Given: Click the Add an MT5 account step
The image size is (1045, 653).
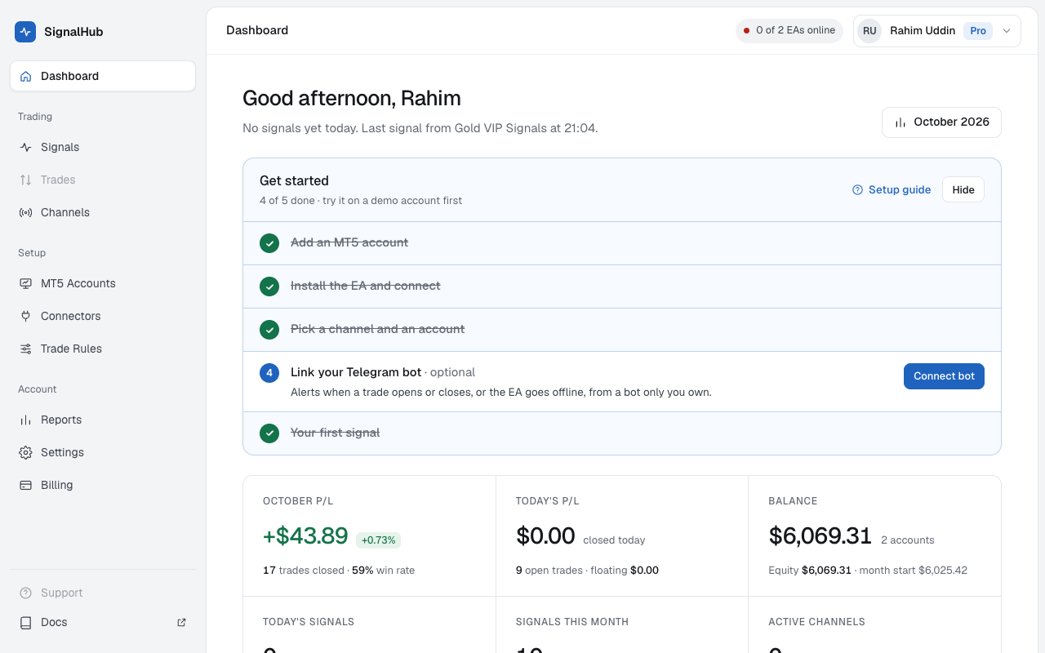Looking at the screenshot, I should [622, 243].
